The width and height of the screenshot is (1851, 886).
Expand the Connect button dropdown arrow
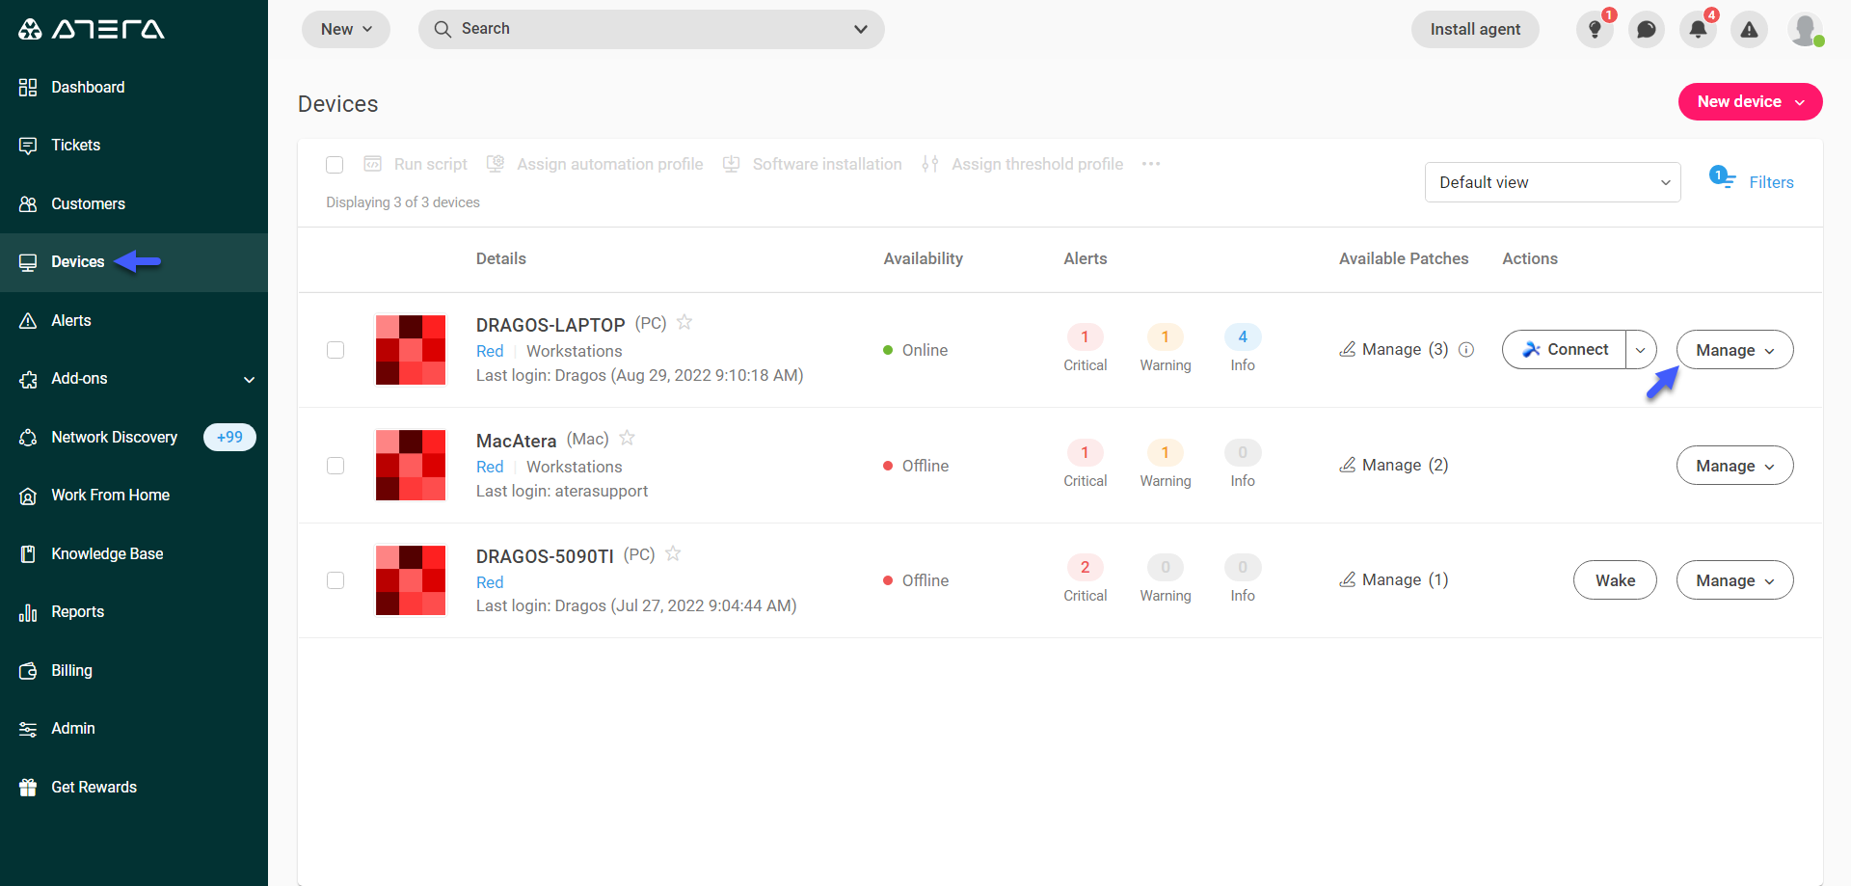1641,350
